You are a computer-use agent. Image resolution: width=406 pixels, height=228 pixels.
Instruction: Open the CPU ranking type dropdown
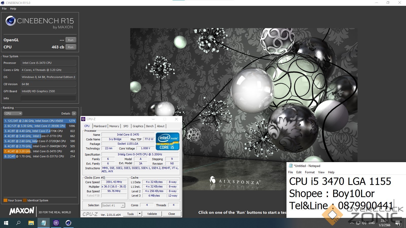[13, 113]
